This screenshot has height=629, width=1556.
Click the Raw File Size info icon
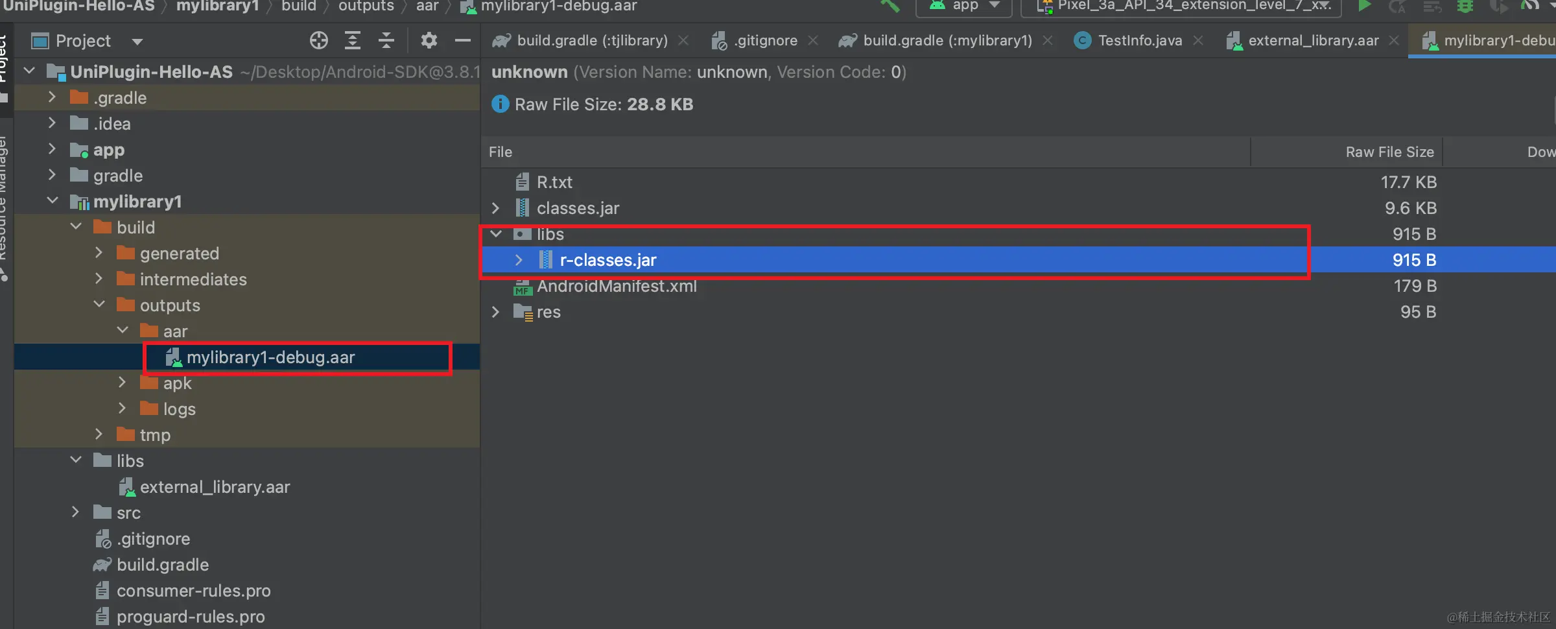point(500,104)
